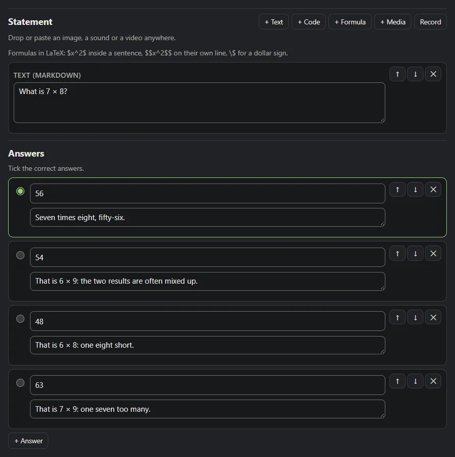Edit explanation 'one seven too many'

(207, 409)
